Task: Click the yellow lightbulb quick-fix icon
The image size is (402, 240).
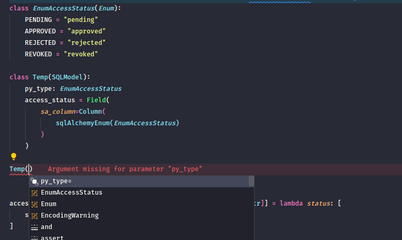Action: click(14, 157)
